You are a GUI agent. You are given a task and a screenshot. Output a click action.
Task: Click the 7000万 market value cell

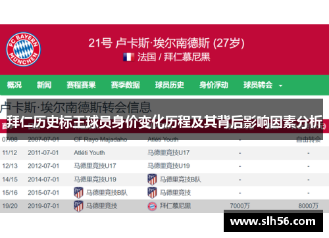pyautogui.click(x=240, y=206)
